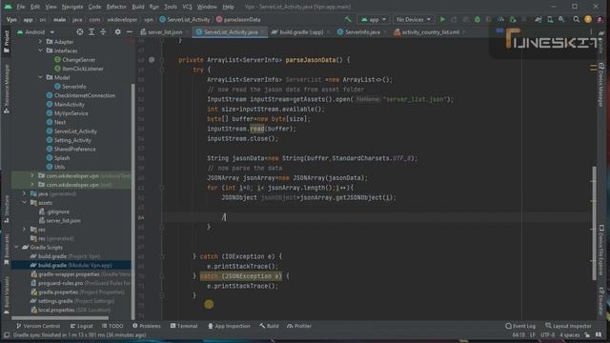Open the Resource Manager side tab
The image size is (610, 343).
(x=7, y=89)
